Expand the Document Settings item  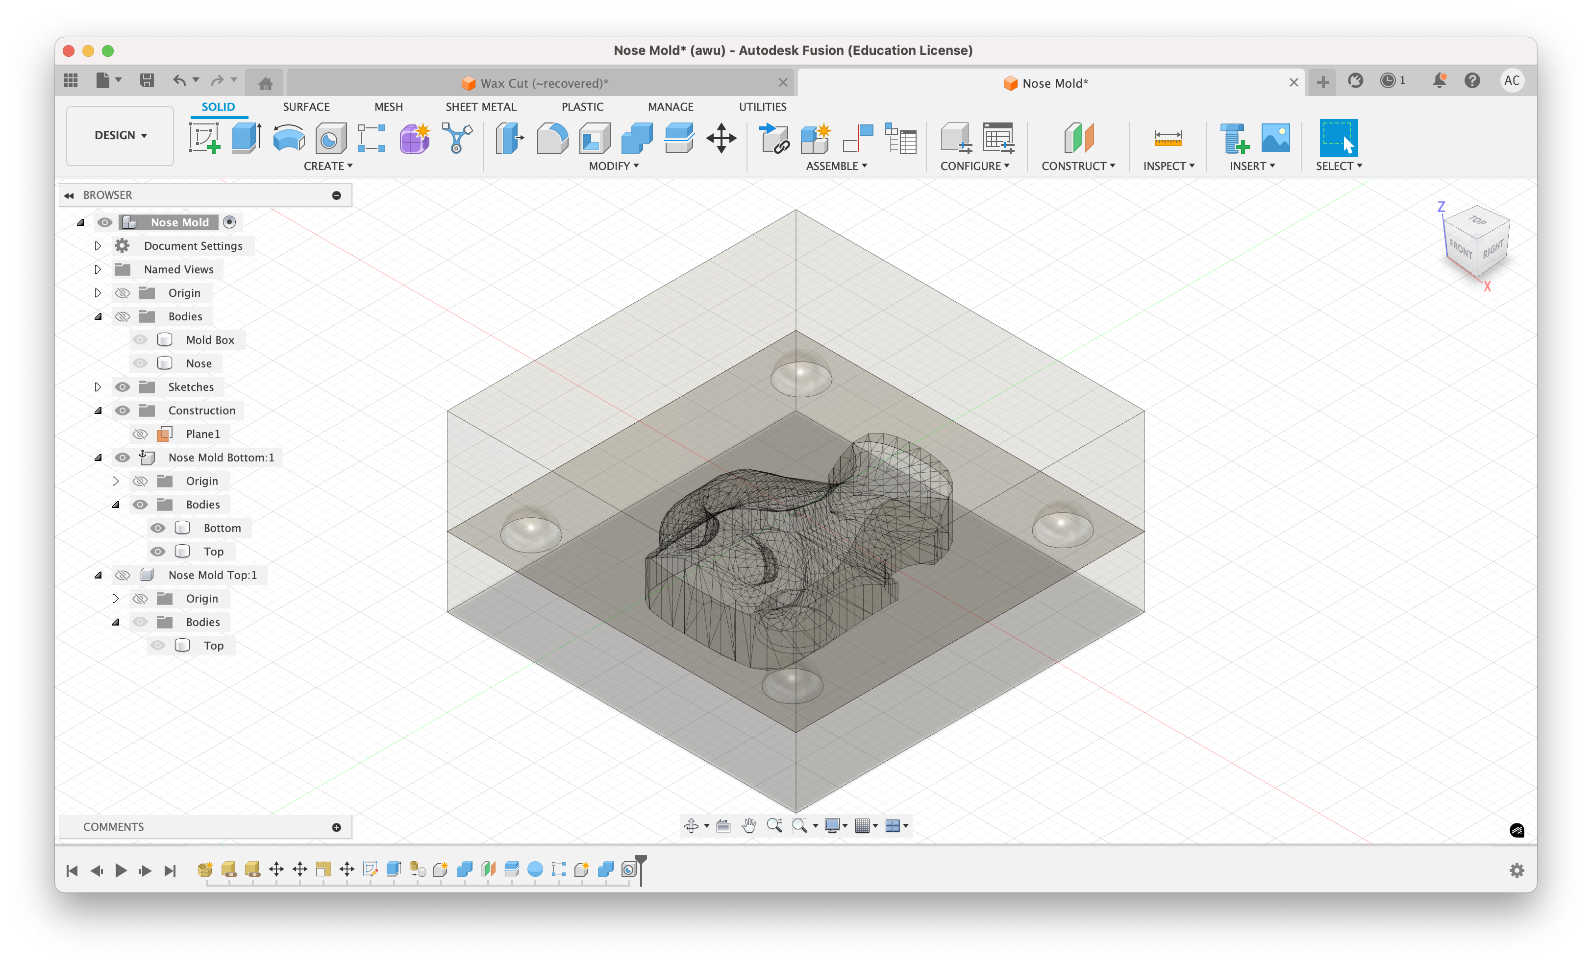(98, 245)
